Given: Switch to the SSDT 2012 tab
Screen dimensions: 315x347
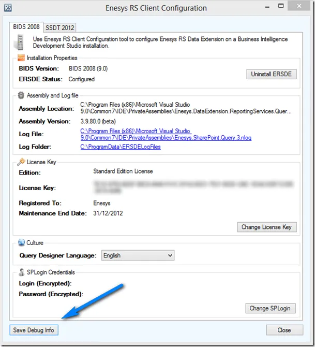Looking at the screenshot, I should coord(60,27).
